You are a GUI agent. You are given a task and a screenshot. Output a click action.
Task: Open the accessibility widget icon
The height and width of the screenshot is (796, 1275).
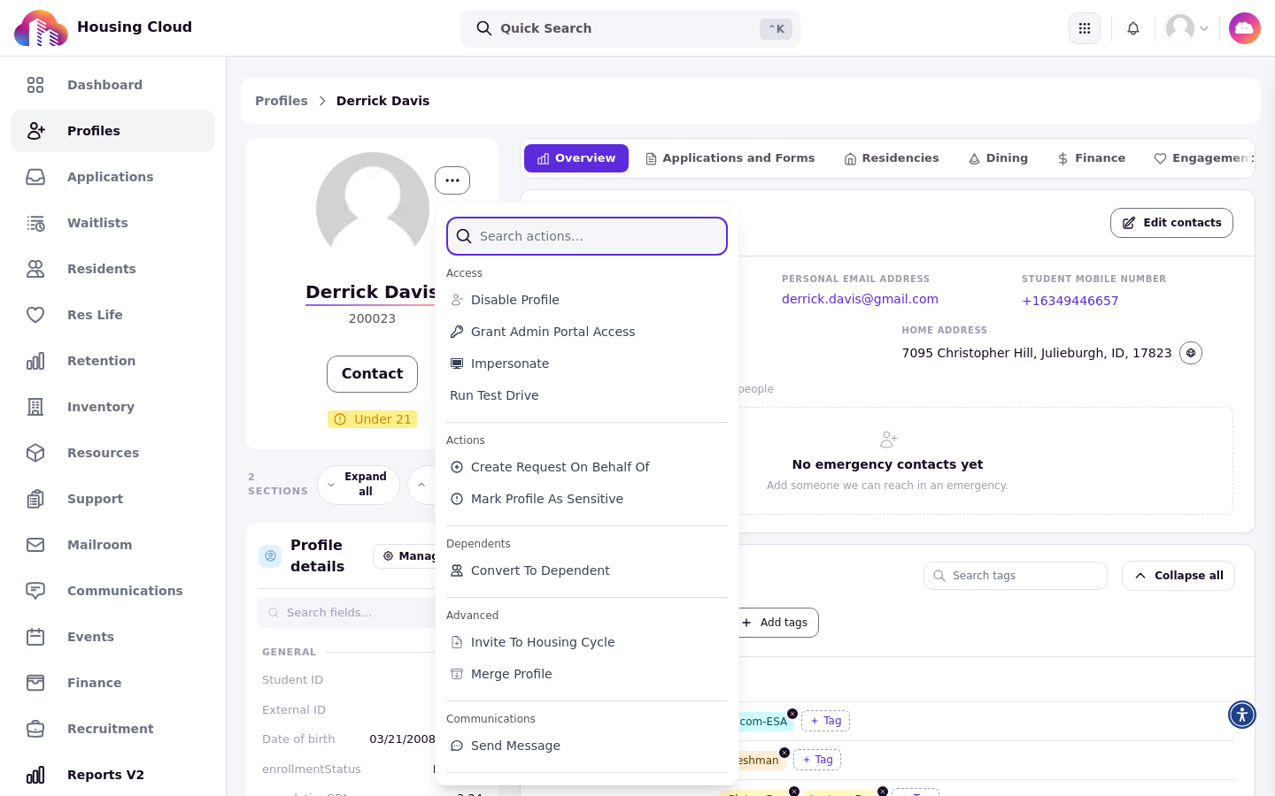point(1242,715)
